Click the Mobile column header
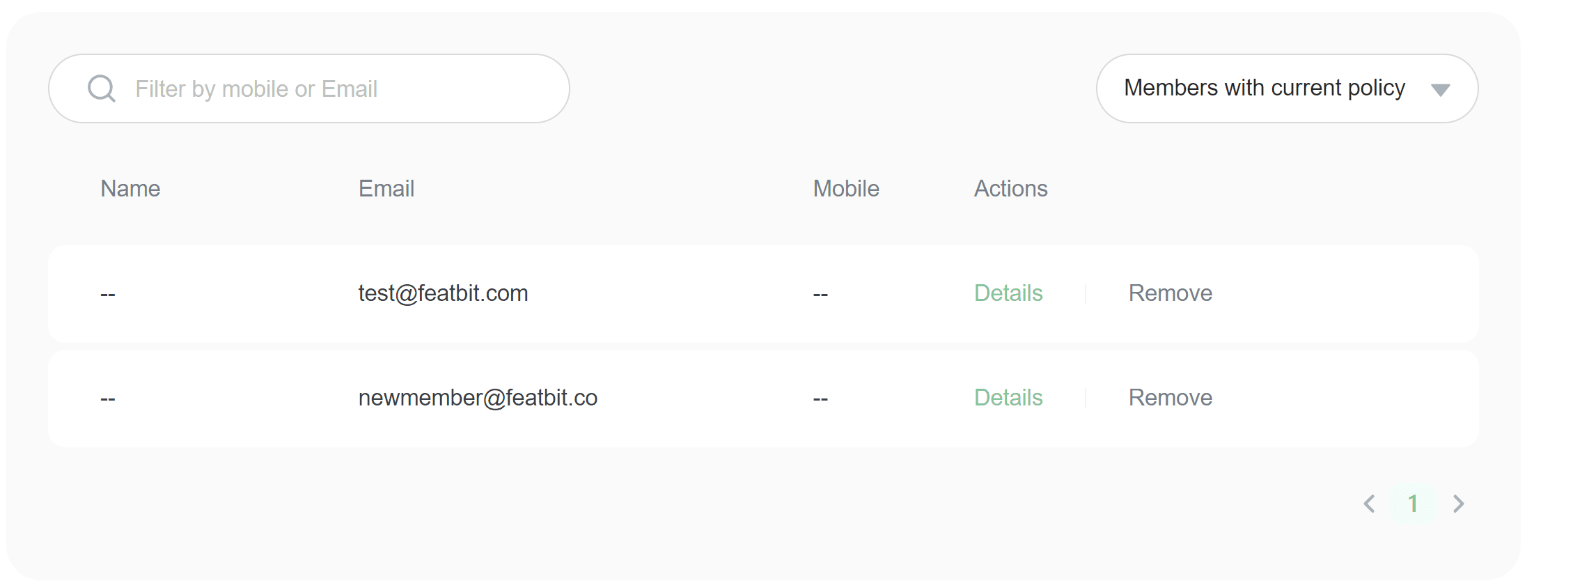 (846, 189)
